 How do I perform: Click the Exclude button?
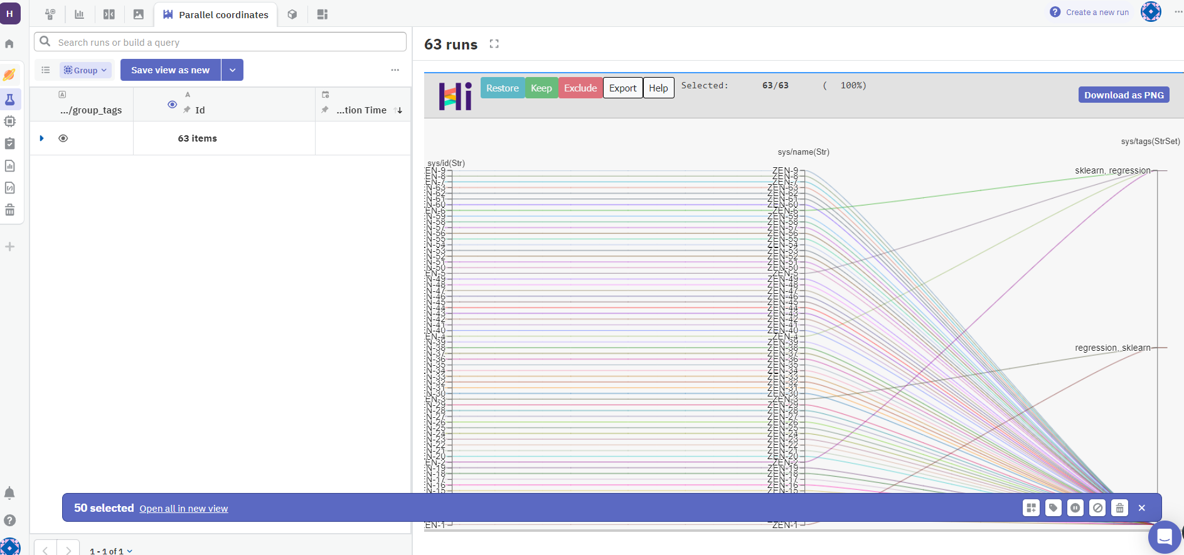pyautogui.click(x=580, y=88)
